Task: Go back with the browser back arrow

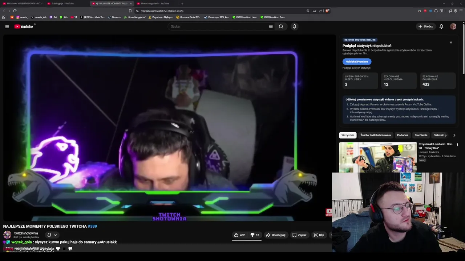Action: coord(4,11)
